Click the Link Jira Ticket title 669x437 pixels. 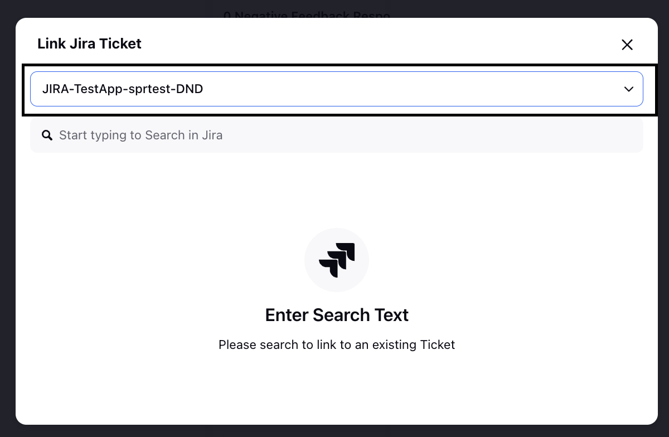pyautogui.click(x=89, y=43)
